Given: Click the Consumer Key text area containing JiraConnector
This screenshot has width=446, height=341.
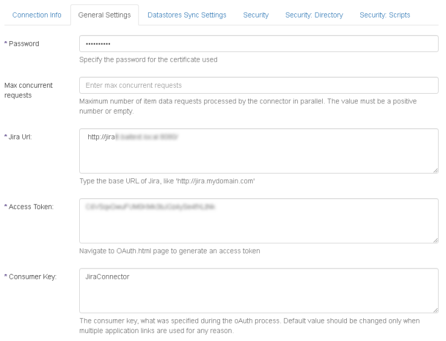Looking at the screenshot, I should click(x=258, y=290).
